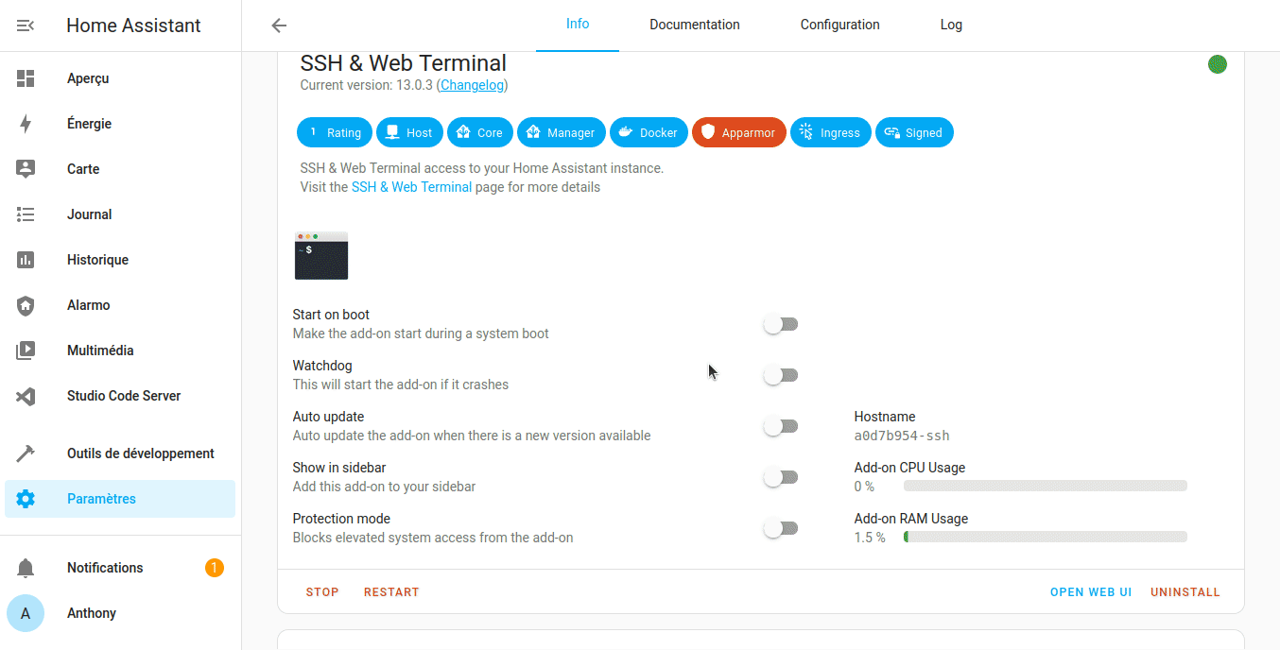Image resolution: width=1280 pixels, height=650 pixels.
Task: Click the Ingress capability chip
Action: tap(831, 132)
